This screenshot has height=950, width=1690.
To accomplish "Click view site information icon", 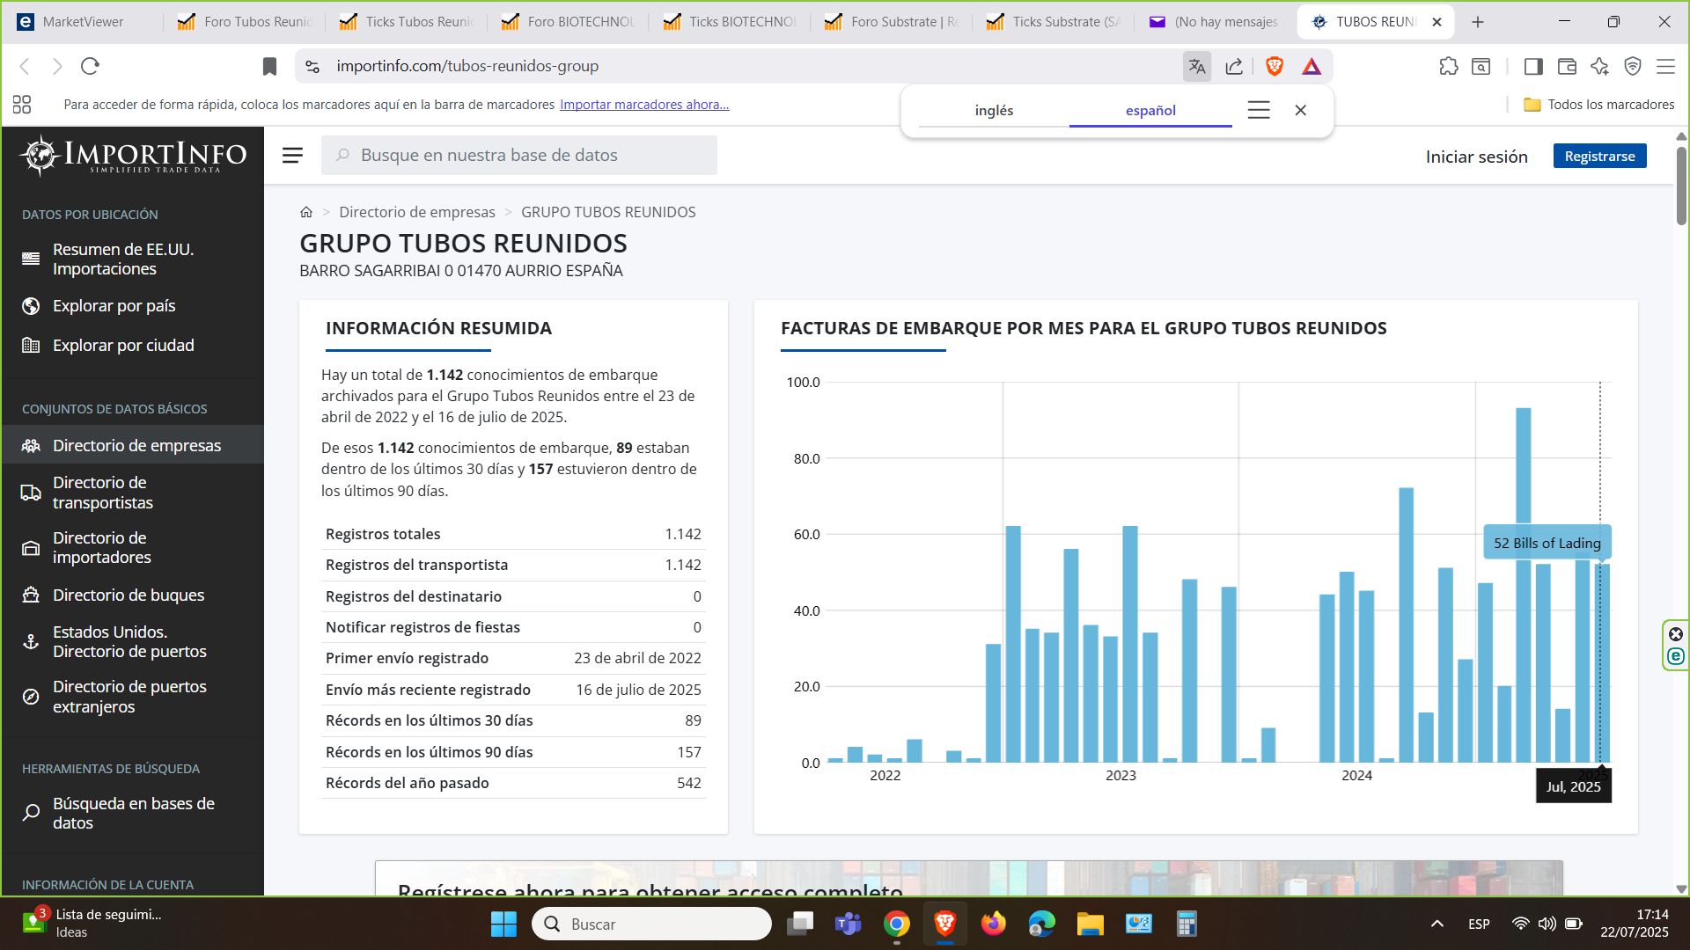I will (312, 66).
